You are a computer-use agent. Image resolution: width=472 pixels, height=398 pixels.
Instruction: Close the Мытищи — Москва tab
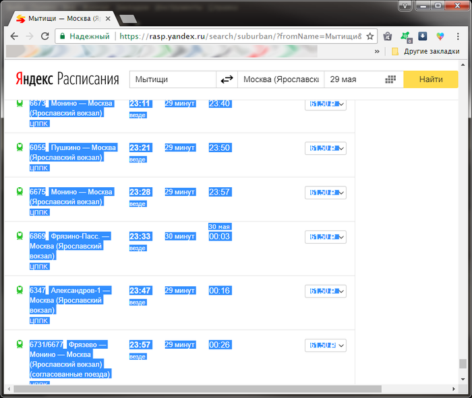click(108, 19)
